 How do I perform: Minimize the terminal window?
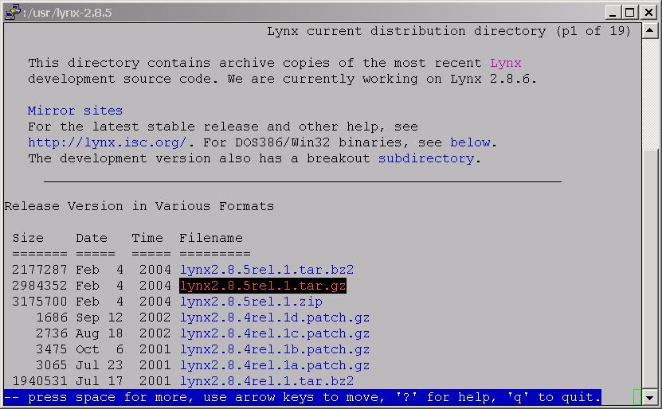[x=613, y=12]
